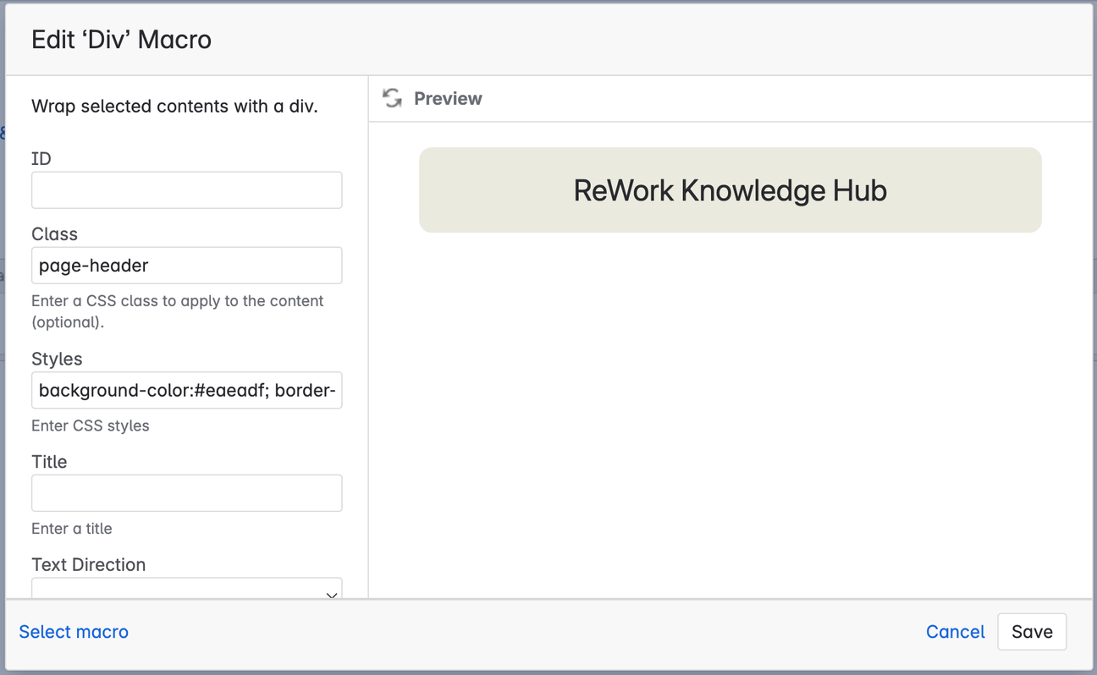
Task: Click the Enter CSS styles helper text
Action: tap(90, 425)
